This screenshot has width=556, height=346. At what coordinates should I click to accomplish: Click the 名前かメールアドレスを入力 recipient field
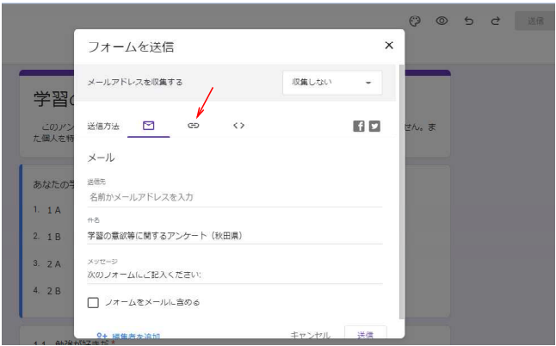235,197
